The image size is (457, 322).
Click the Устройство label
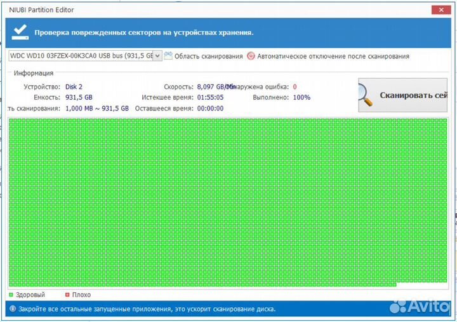coord(42,87)
